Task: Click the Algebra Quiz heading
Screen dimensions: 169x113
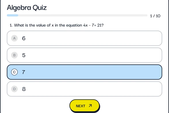Action: 27,8
